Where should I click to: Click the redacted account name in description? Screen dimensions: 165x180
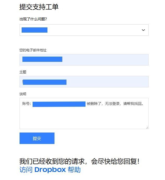tap(59, 104)
